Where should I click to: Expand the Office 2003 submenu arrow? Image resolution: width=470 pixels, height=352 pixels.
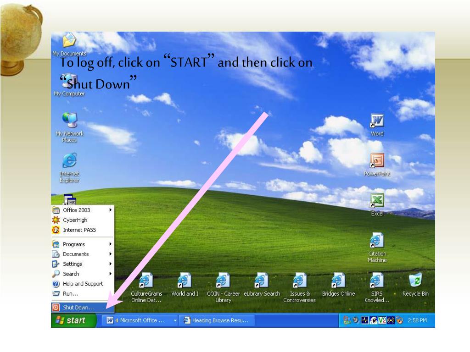tap(110, 210)
